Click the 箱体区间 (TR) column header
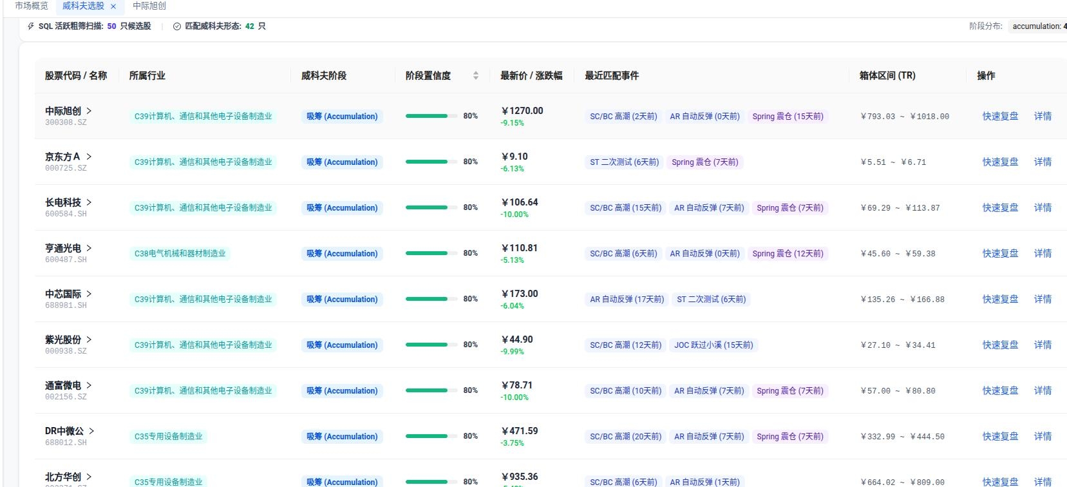The image size is (1067, 487). [x=887, y=75]
